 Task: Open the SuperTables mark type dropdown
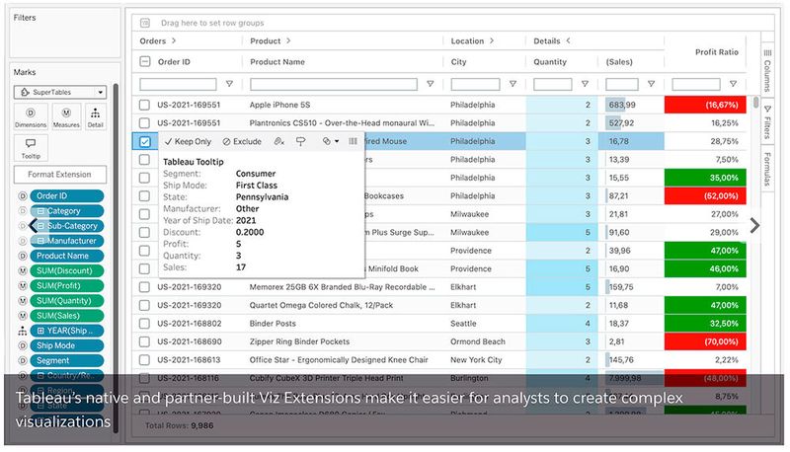(x=60, y=92)
